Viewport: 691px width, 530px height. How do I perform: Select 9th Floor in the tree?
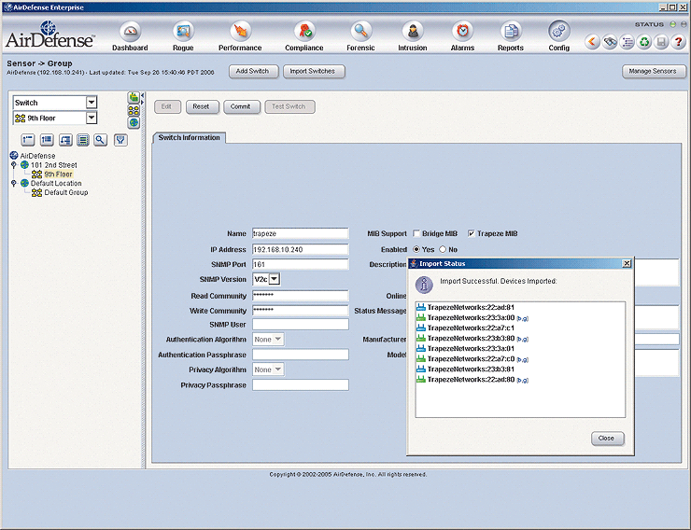(x=58, y=174)
